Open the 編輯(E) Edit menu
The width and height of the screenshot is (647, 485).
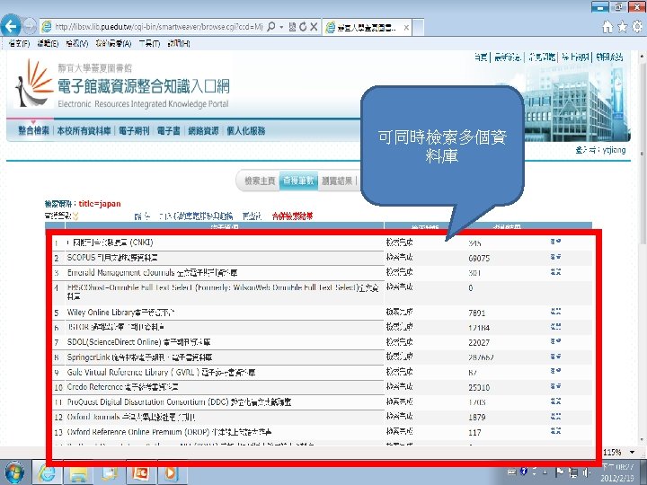coord(48,43)
